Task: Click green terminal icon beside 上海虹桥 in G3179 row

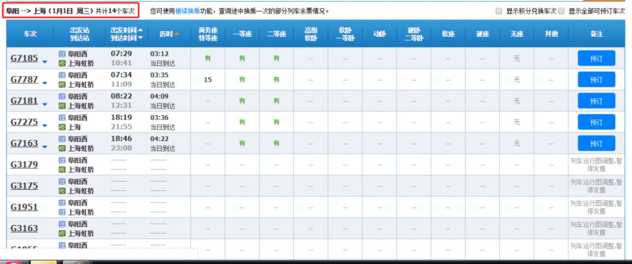Action: click(61, 170)
